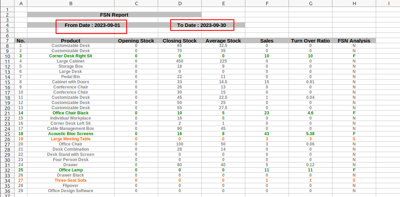Select FSN value S for Large Meeting Table
The width and height of the screenshot is (400, 197).
(x=354, y=139)
